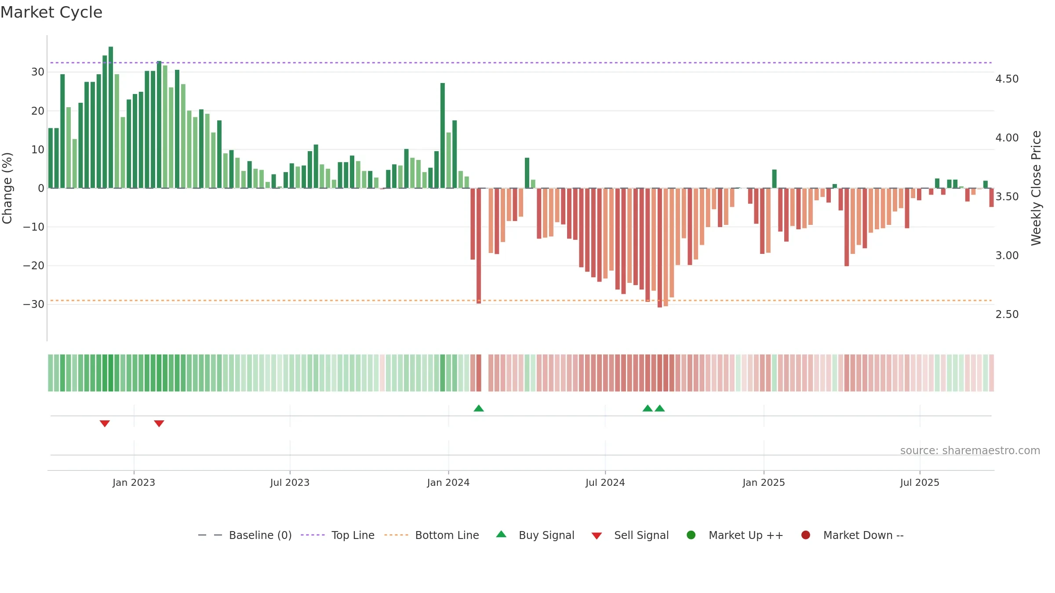Viewport: 1055px width, 593px height.
Task: Click the 3.50 price tick label
Action: pos(1007,197)
